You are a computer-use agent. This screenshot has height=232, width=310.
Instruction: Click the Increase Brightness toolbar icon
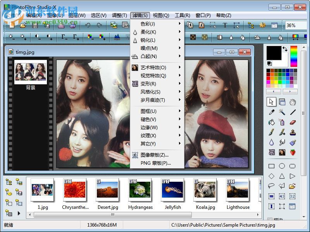(x=22, y=36)
